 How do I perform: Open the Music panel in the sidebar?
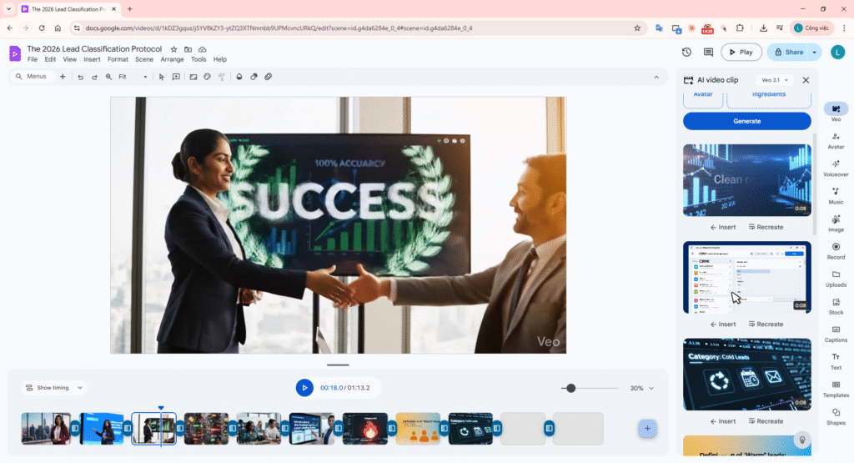tap(836, 195)
